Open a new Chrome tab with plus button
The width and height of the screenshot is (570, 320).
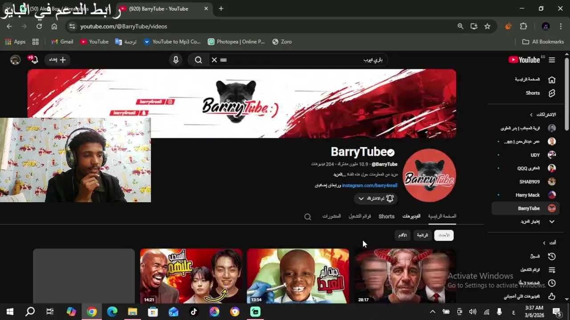click(221, 8)
